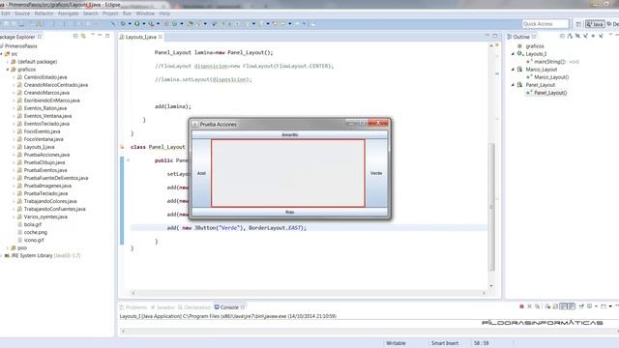This screenshot has height=348, width=619.
Task: Collapse the Panel_Layout constructor fold marker
Action: click(128, 160)
